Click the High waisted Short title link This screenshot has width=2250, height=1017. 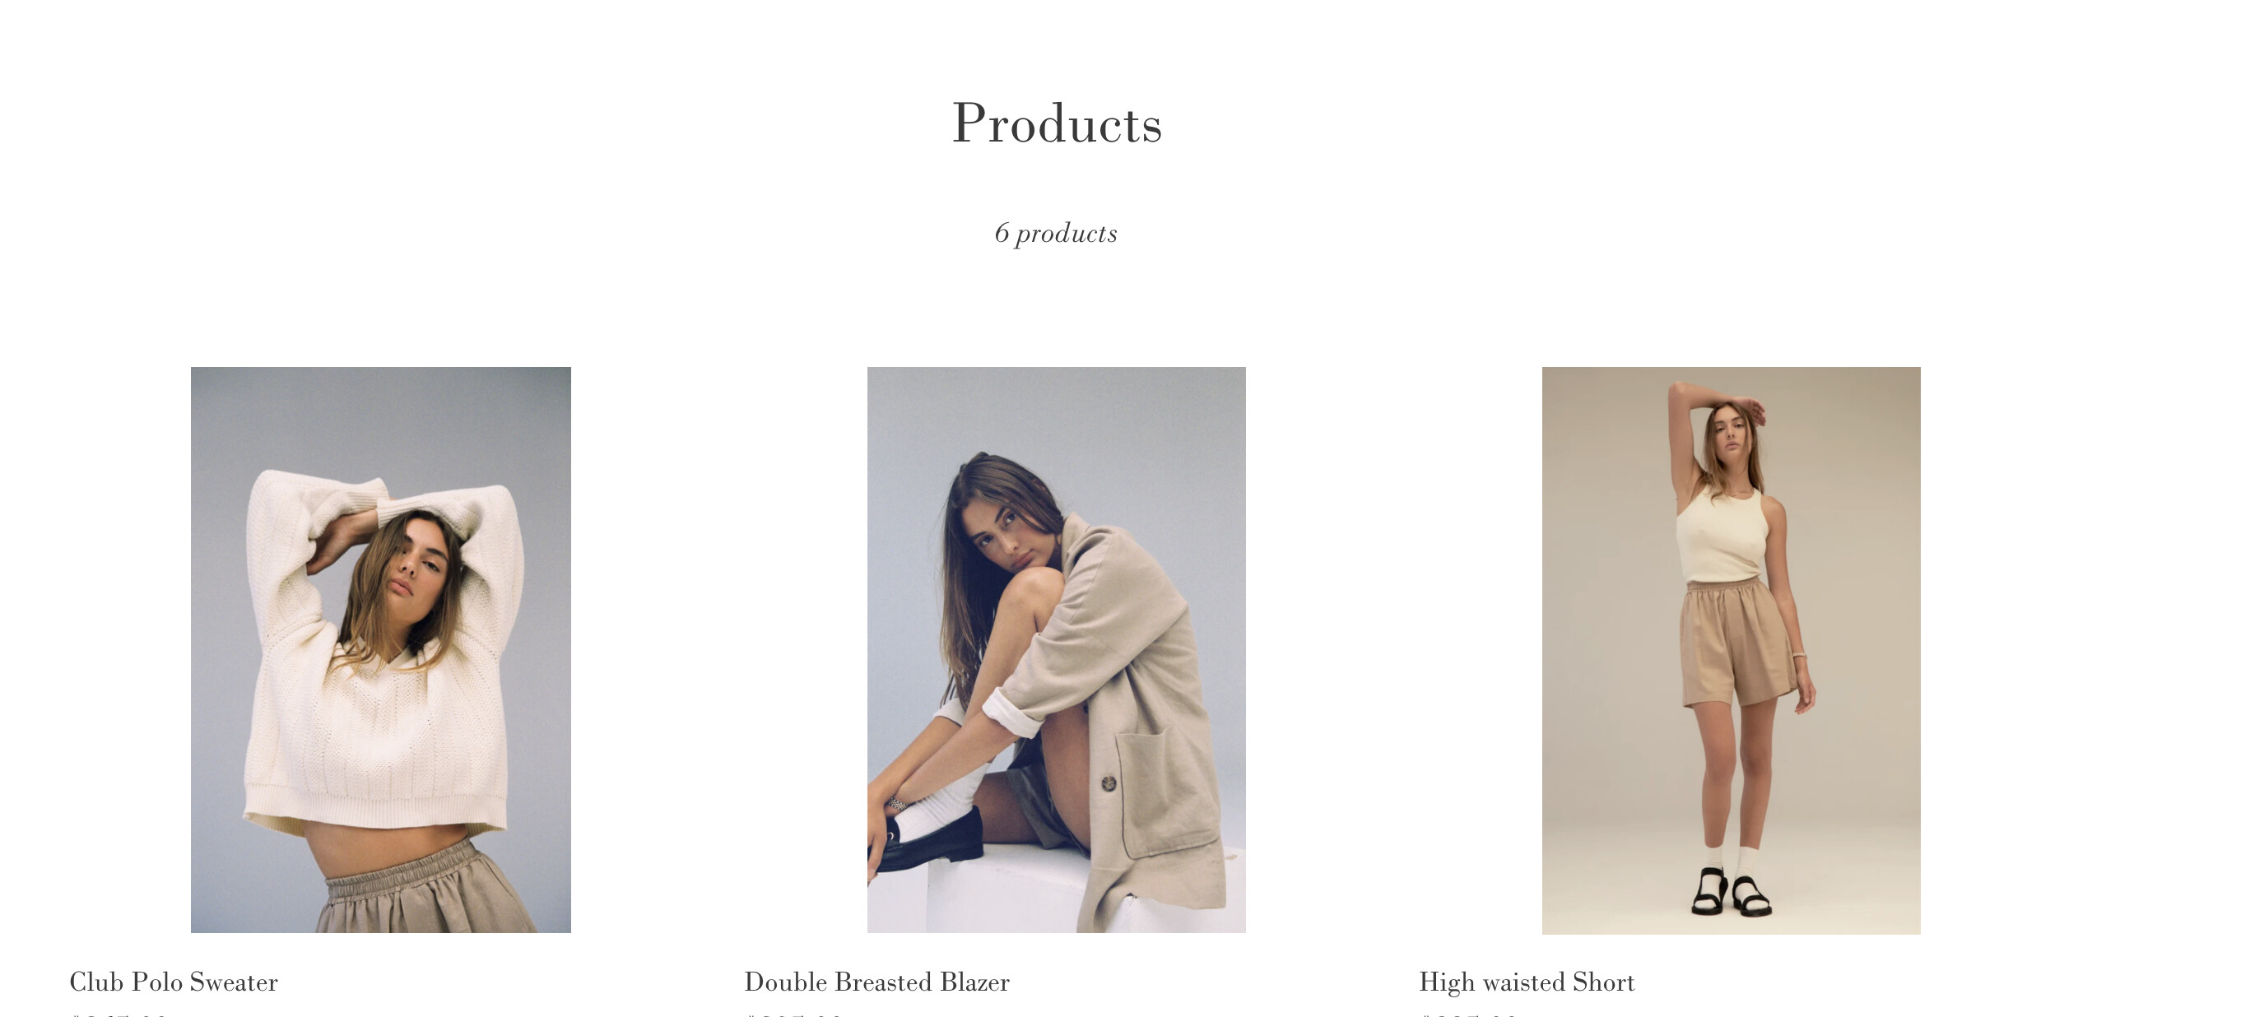(1527, 982)
